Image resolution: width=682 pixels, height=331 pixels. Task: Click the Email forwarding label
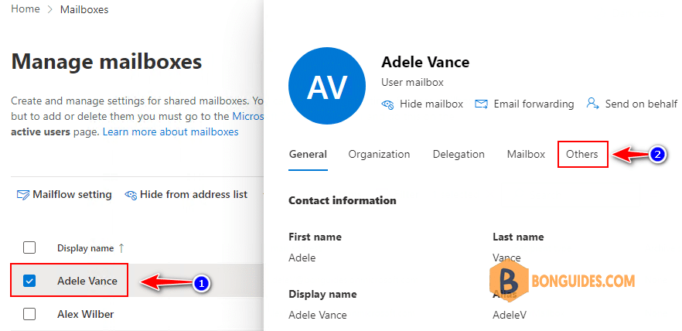(534, 104)
